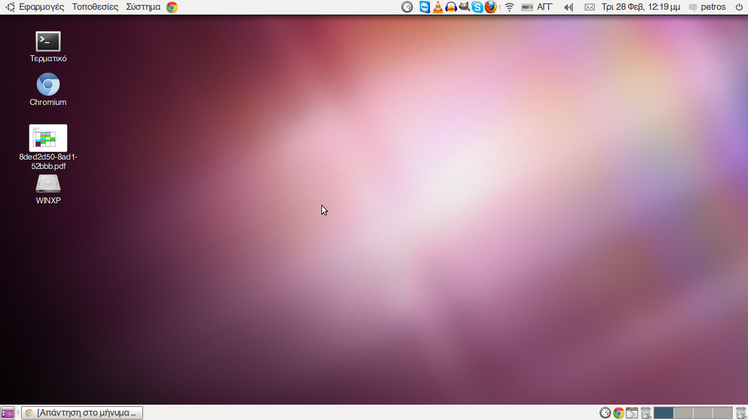This screenshot has width=748, height=420.
Task: Open the clock showing Τρι 28 Φεβ
Action: coord(641,7)
